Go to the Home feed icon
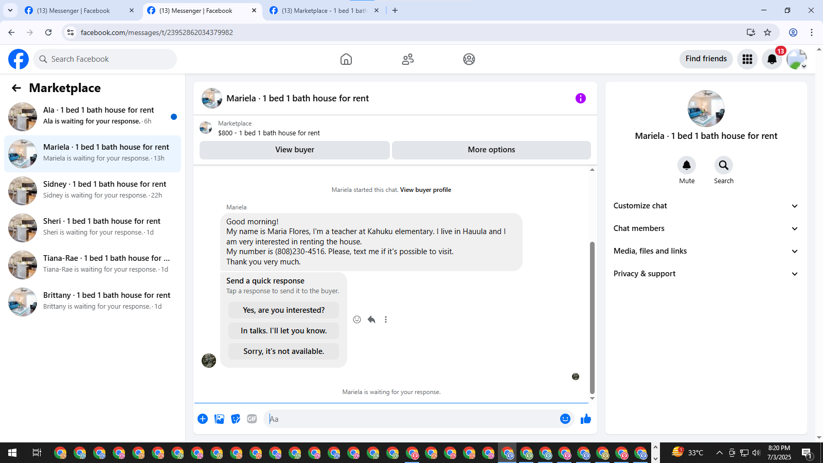 tap(346, 59)
